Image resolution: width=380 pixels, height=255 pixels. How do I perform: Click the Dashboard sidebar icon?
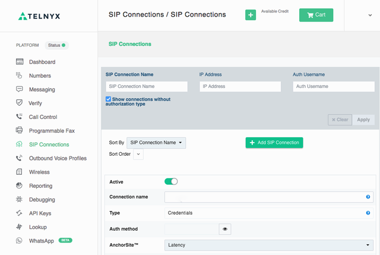click(x=20, y=62)
